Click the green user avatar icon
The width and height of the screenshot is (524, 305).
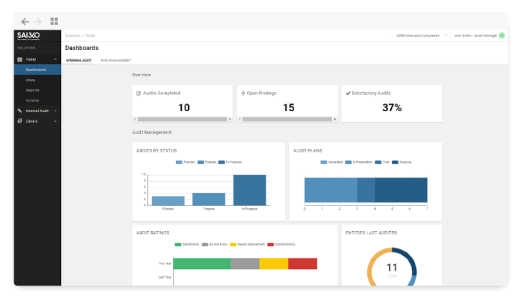click(x=502, y=35)
